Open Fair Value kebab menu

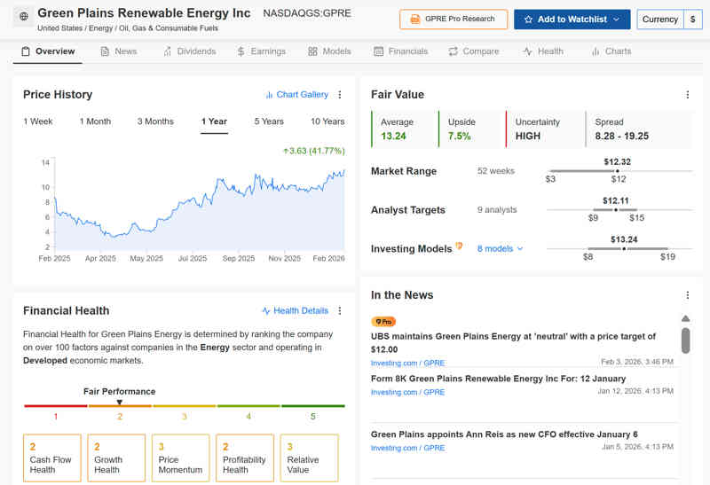687,95
